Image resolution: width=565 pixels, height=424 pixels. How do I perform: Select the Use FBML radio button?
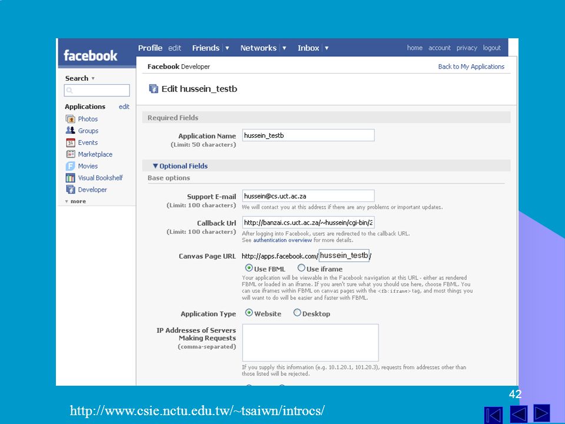coord(249,268)
